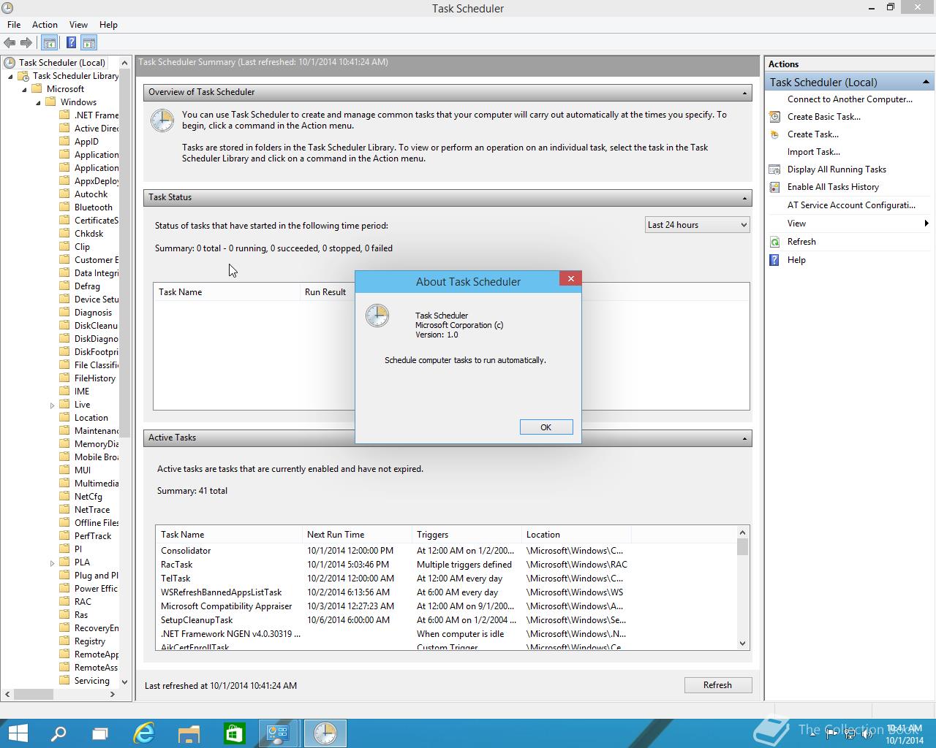936x748 pixels.
Task: Select the Servicing folder in the tree
Action: [91, 681]
